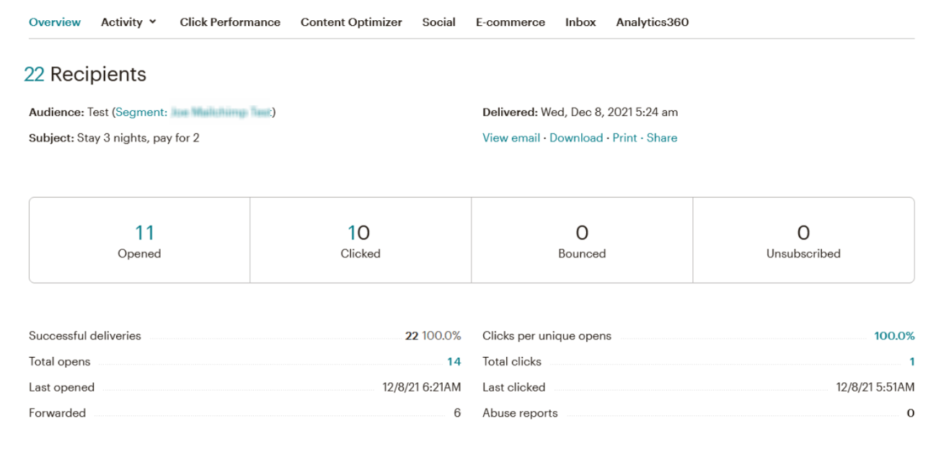
Task: Click the 100.0% clicks per unique opens
Action: (x=894, y=336)
